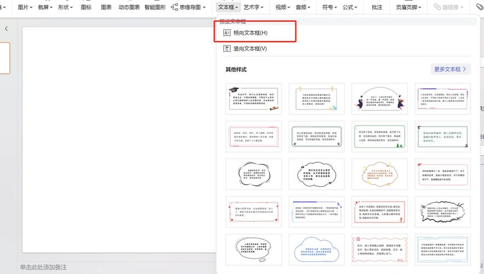Viewport: 484px width, 274px height.
Task: Click the blank slide canvas
Action: 119,140
